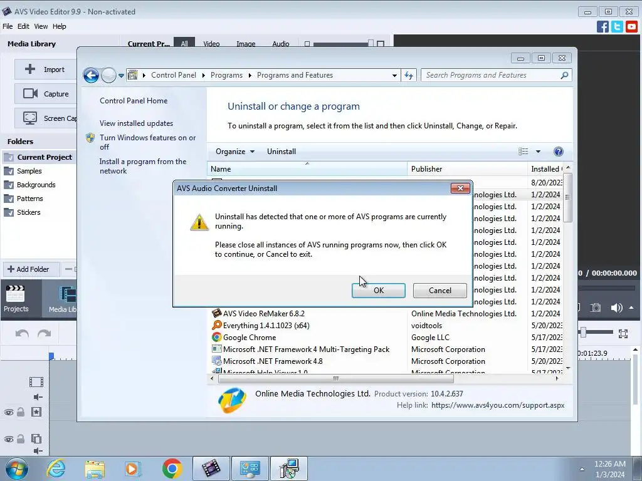Viewport: 642px width, 481px height.
Task: Open the change view dropdown arrow
Action: pyautogui.click(x=538, y=152)
